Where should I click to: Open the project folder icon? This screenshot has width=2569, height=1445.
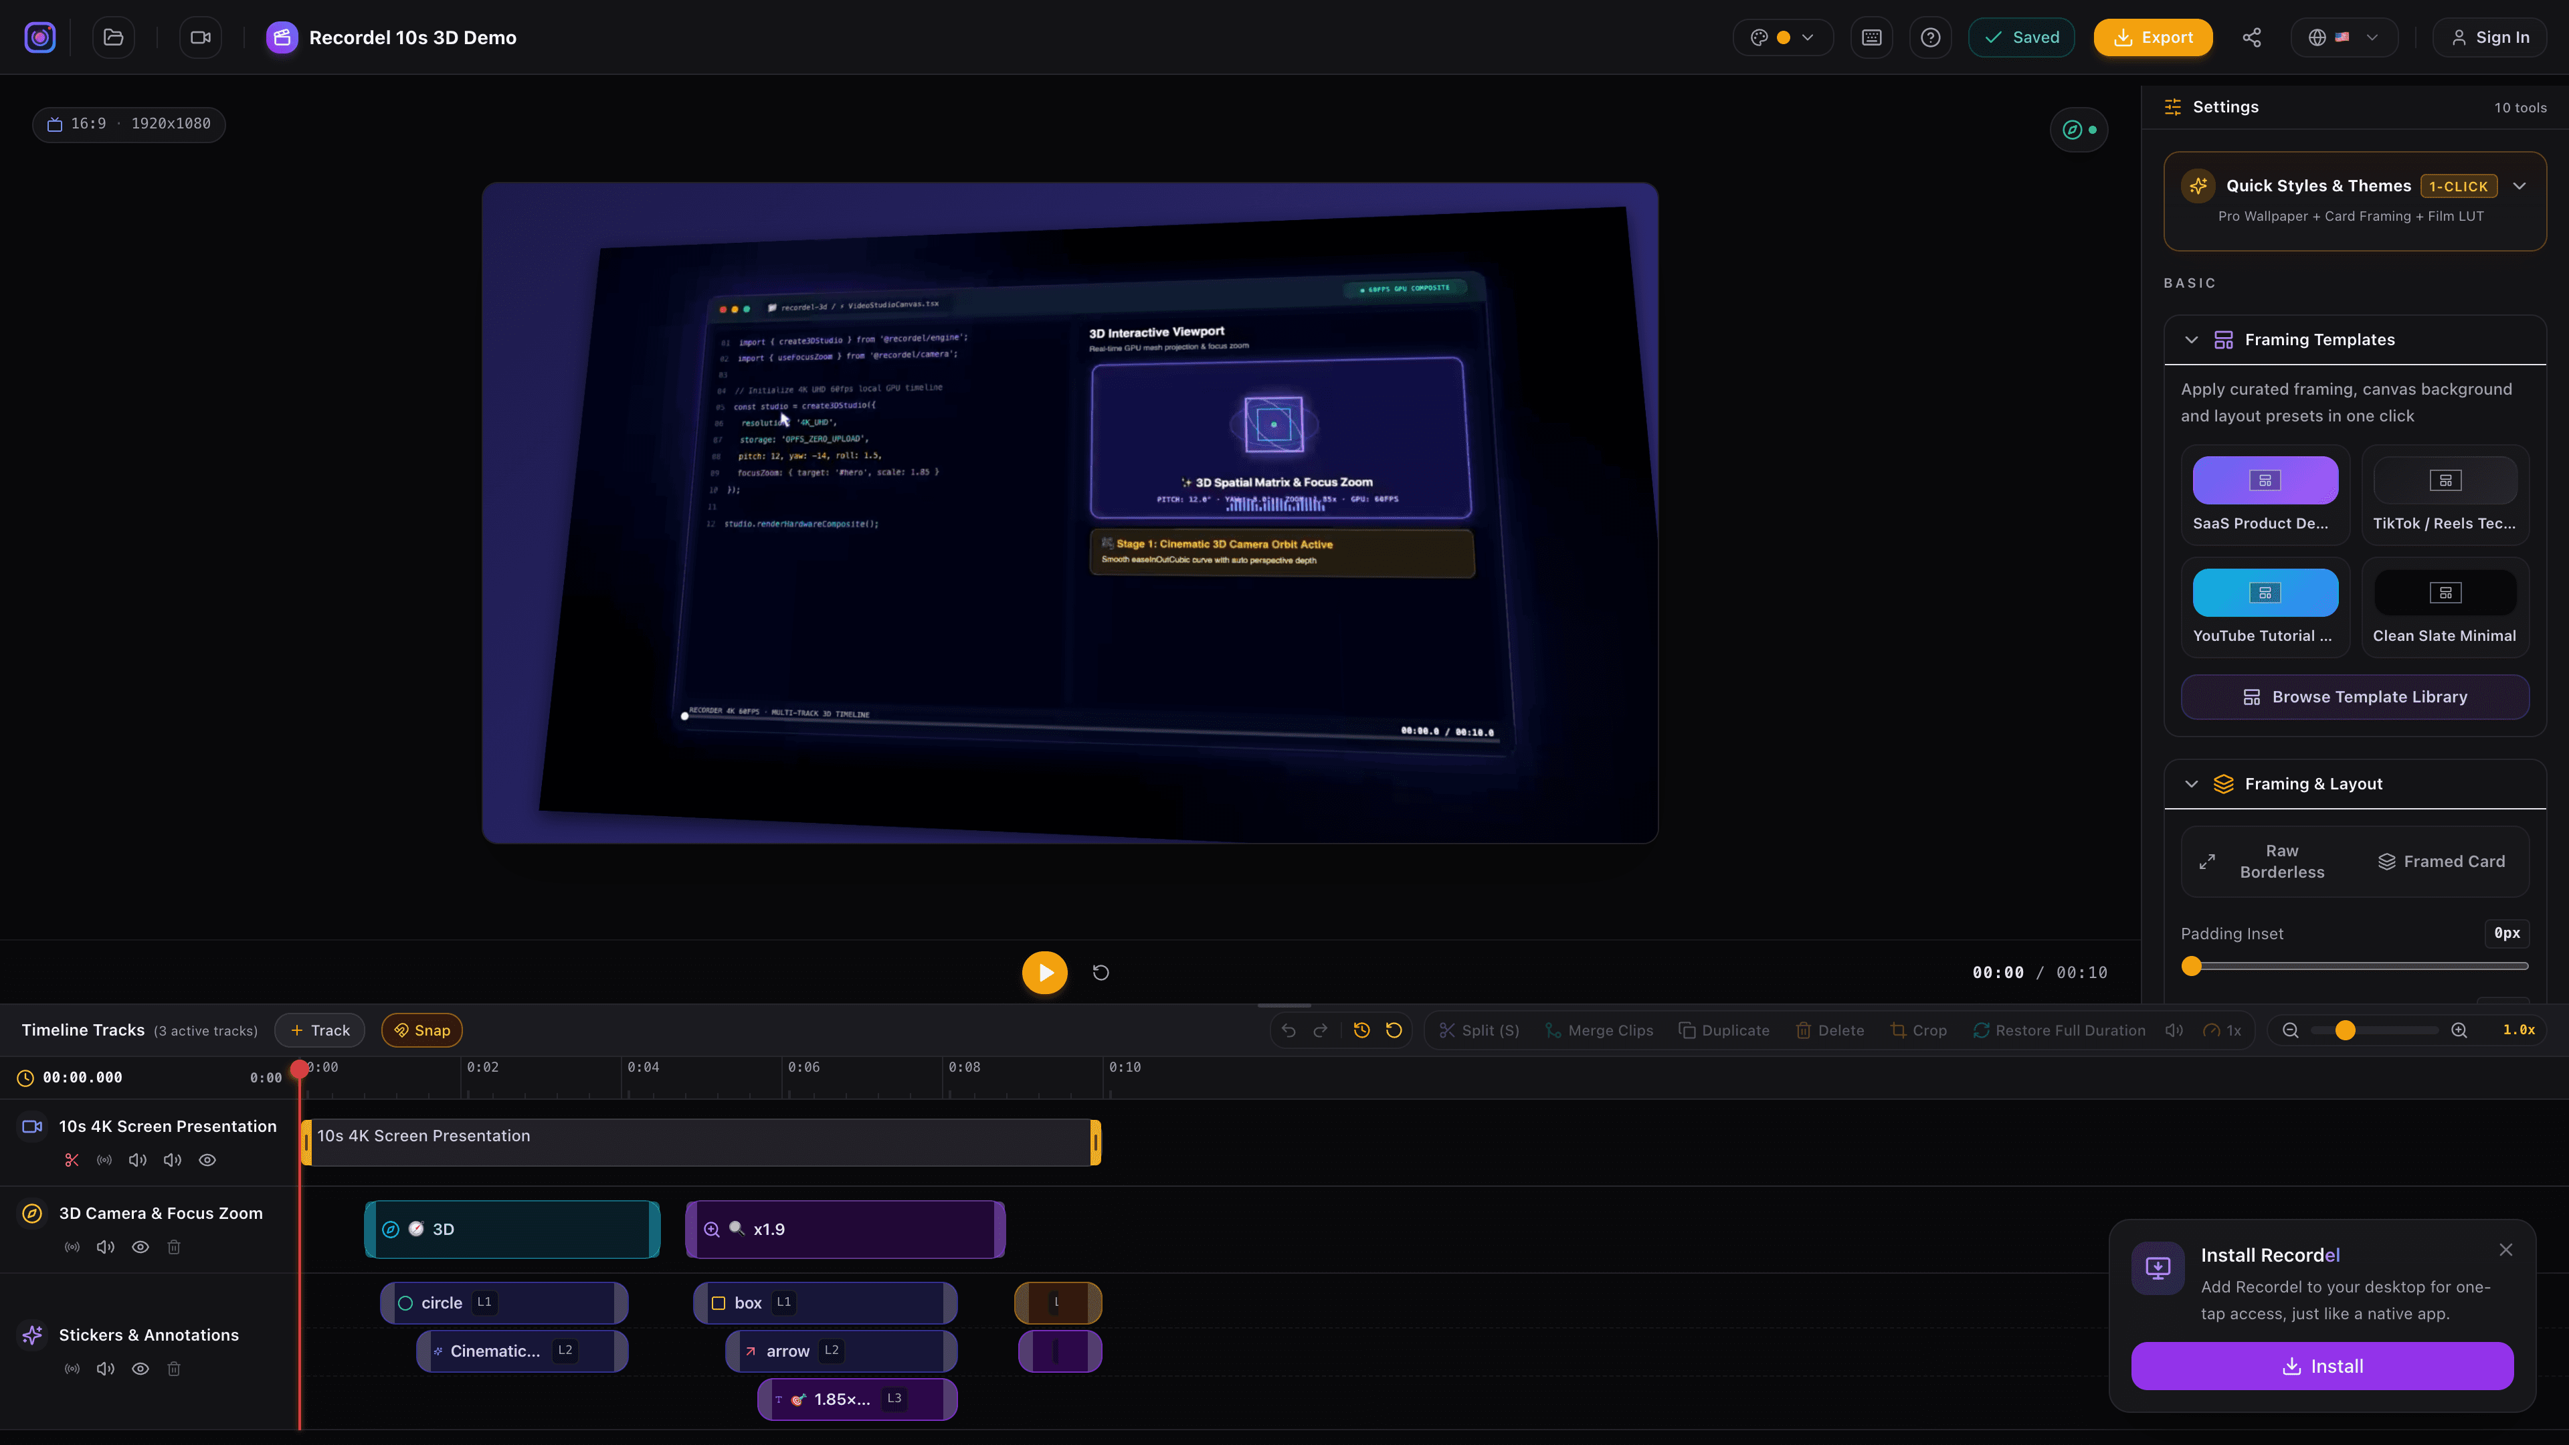click(x=112, y=37)
